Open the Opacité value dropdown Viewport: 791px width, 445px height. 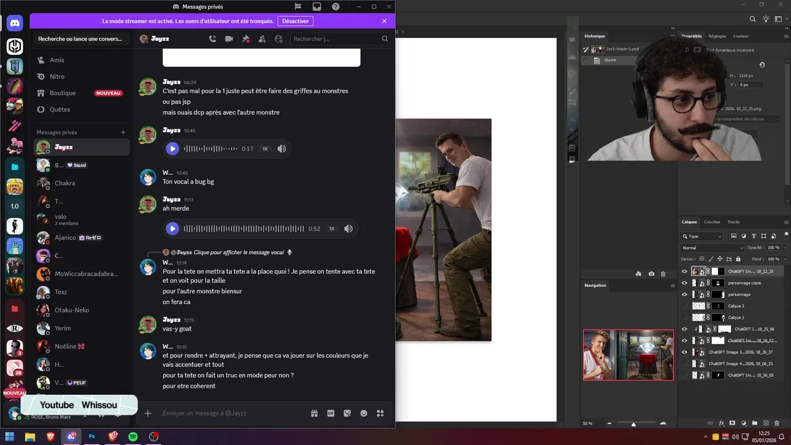coord(784,248)
